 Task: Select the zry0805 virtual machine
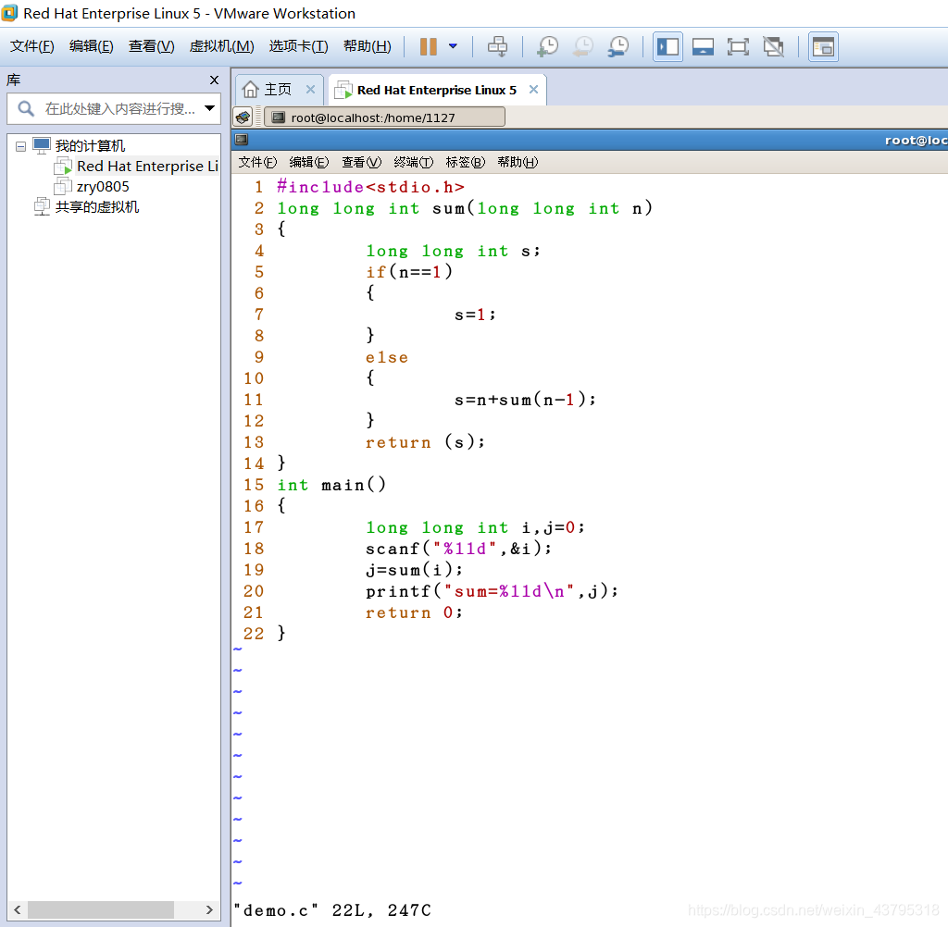pyautogui.click(x=103, y=187)
